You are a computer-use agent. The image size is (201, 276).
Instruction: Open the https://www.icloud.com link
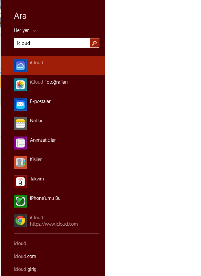coord(54,224)
